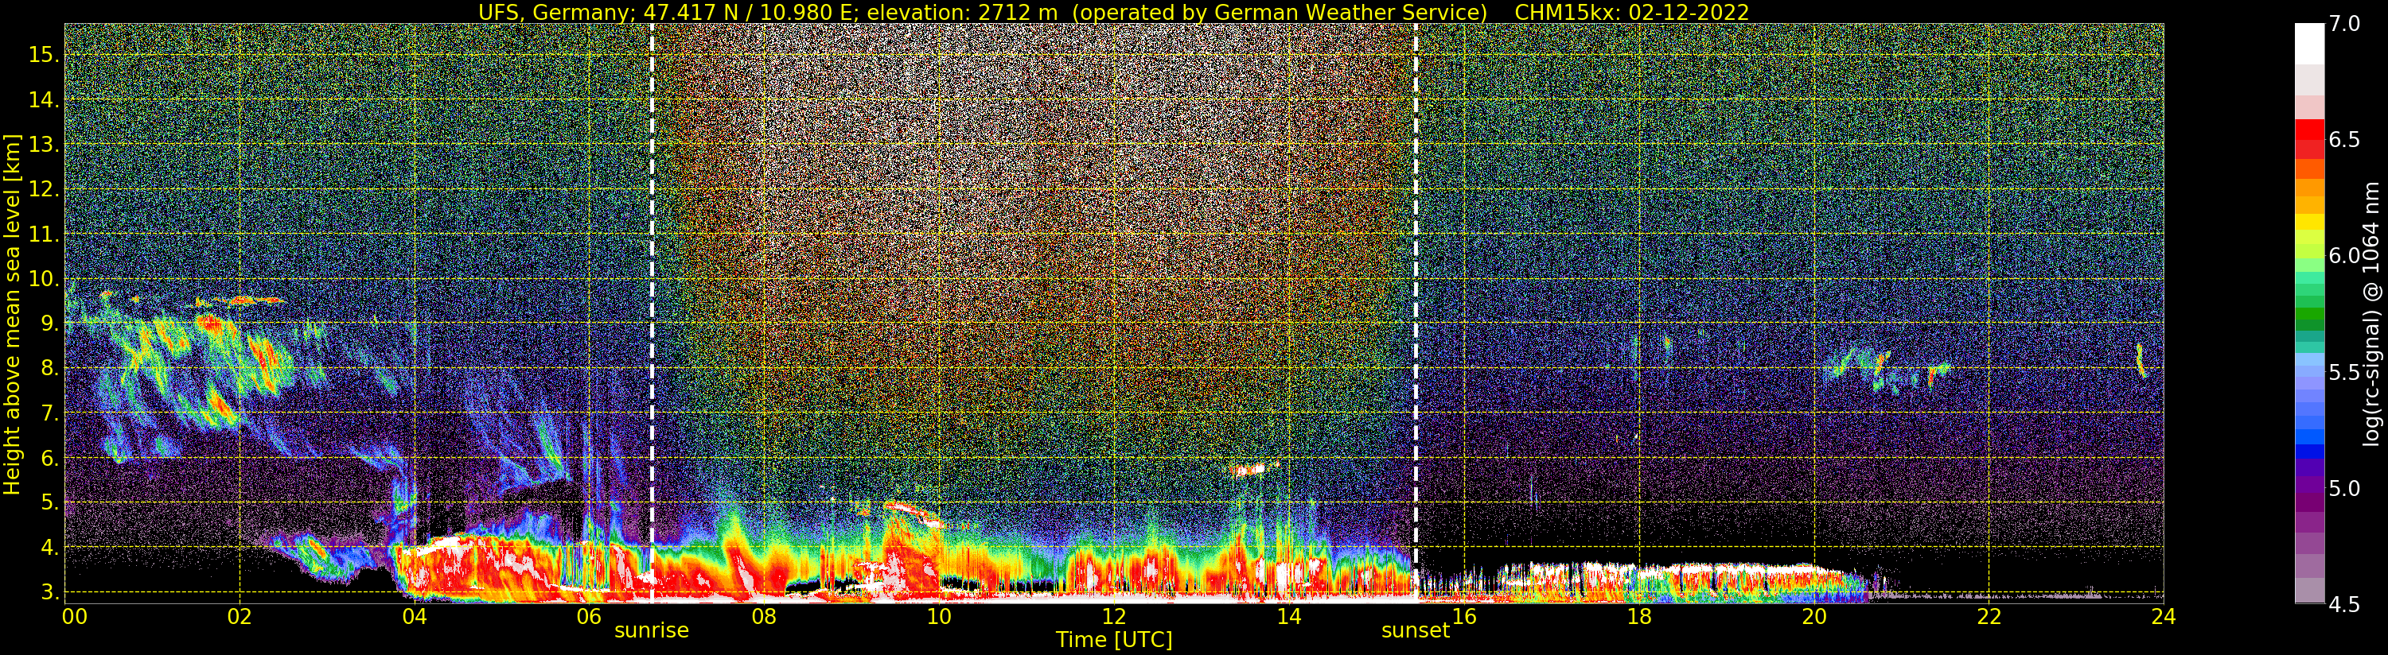The height and width of the screenshot is (655, 2388).
Task: Click the yellow segment of the colorbar
Action: coord(2309,223)
